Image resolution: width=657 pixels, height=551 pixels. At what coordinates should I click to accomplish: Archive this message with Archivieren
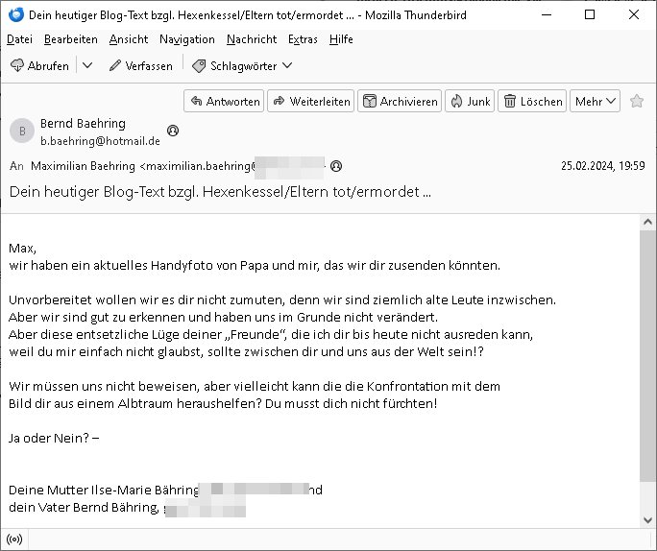(400, 101)
